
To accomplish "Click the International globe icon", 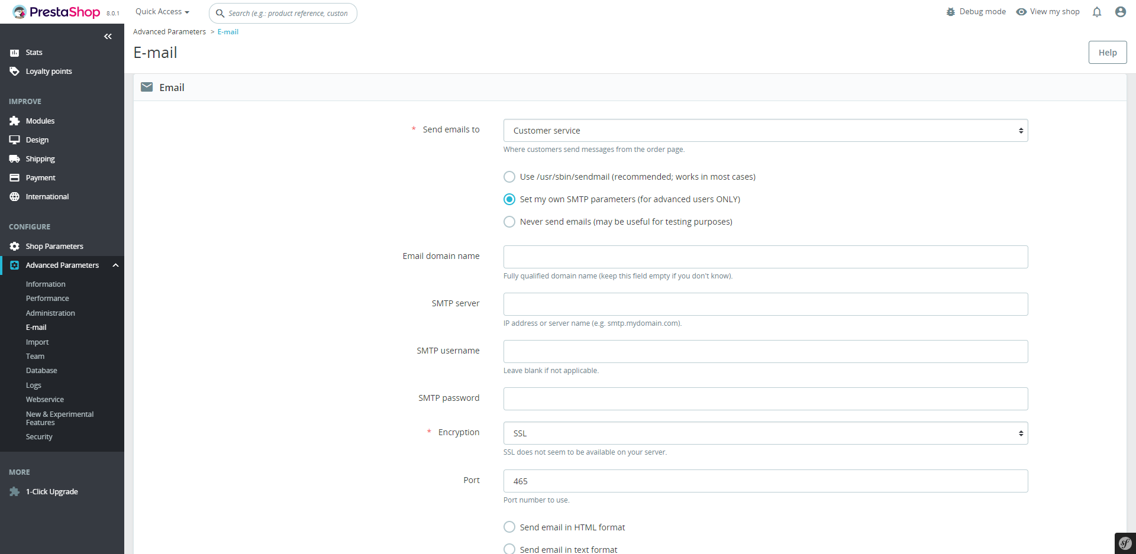I will pos(15,196).
